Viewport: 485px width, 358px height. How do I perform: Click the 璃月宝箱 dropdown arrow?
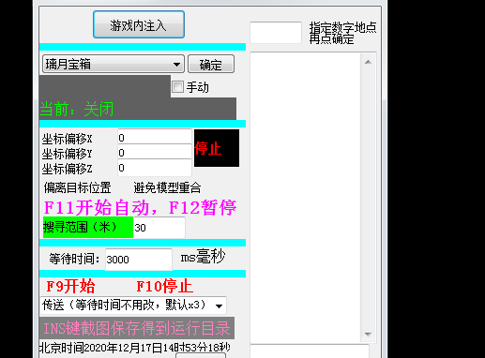click(176, 65)
